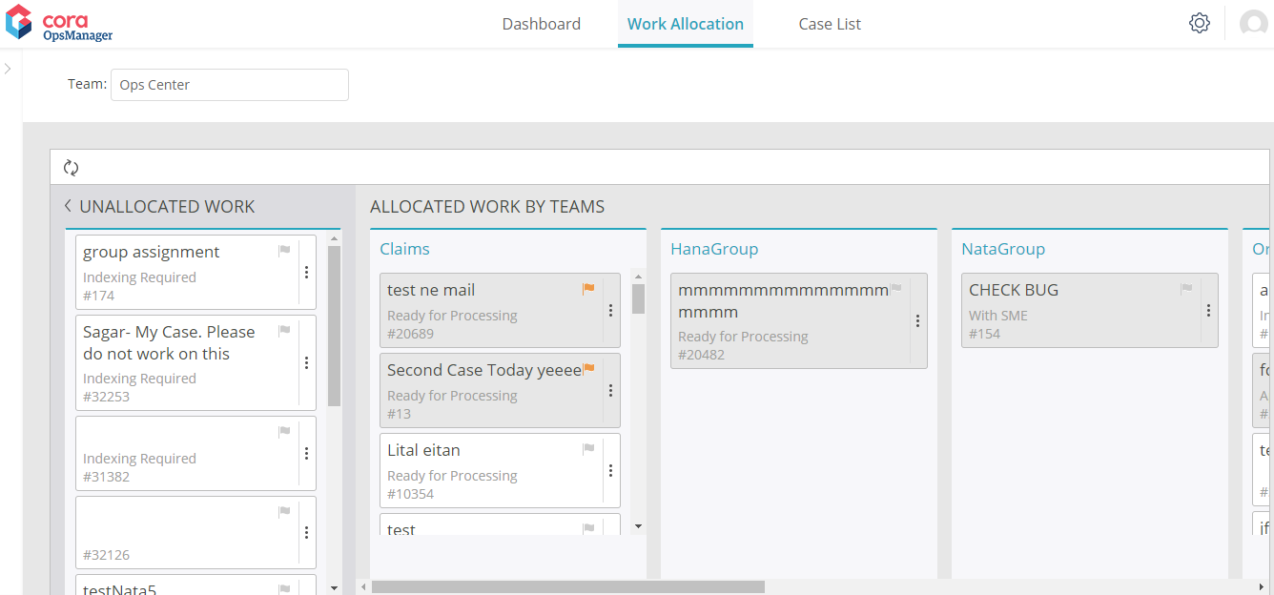Go to the Case List tab
The width and height of the screenshot is (1274, 595).
pos(830,24)
